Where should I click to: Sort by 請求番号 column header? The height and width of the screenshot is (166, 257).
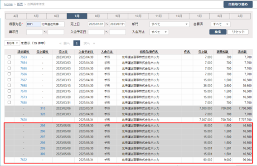(24, 52)
